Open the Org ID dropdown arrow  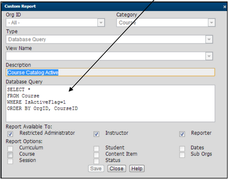click(x=101, y=23)
